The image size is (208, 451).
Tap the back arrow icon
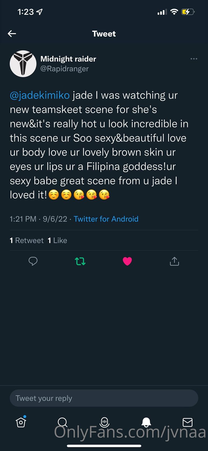(x=12, y=34)
